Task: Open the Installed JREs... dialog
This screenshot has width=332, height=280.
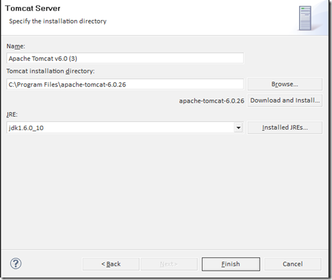Action: (285, 128)
